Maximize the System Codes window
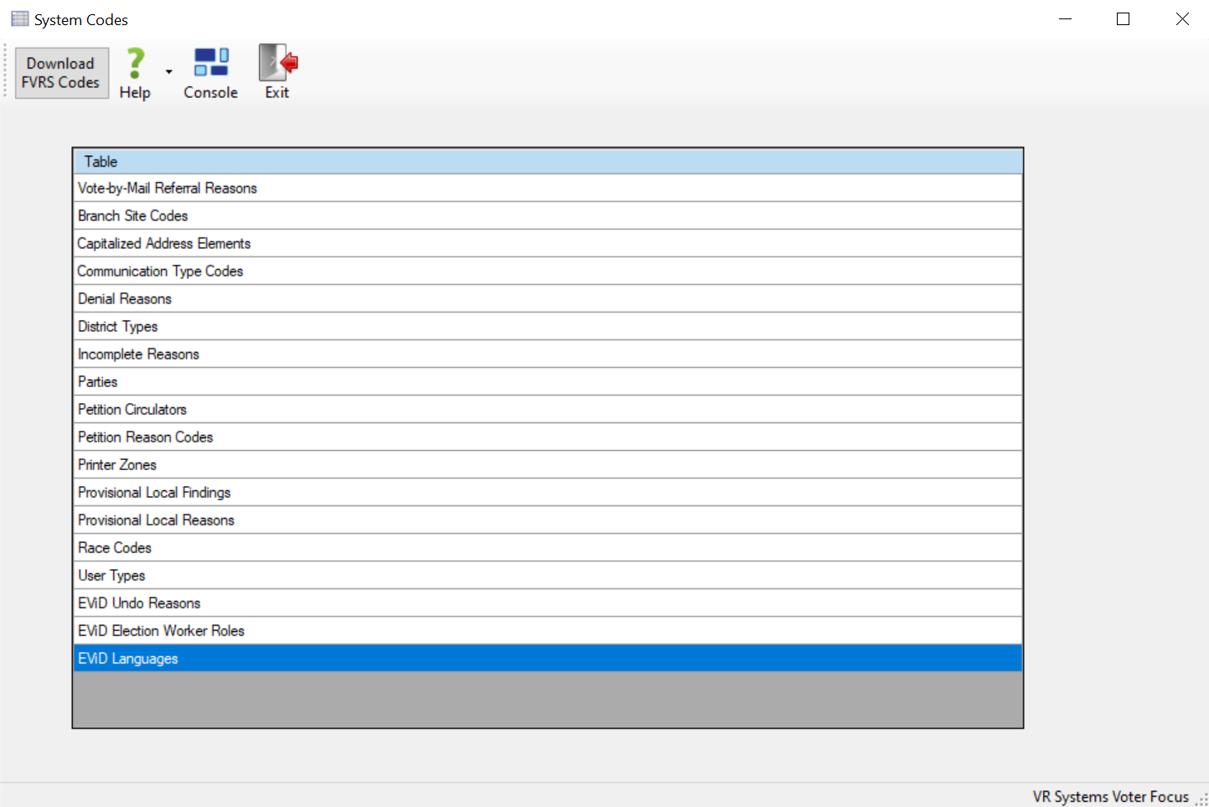This screenshot has height=807, width=1209. click(x=1123, y=19)
